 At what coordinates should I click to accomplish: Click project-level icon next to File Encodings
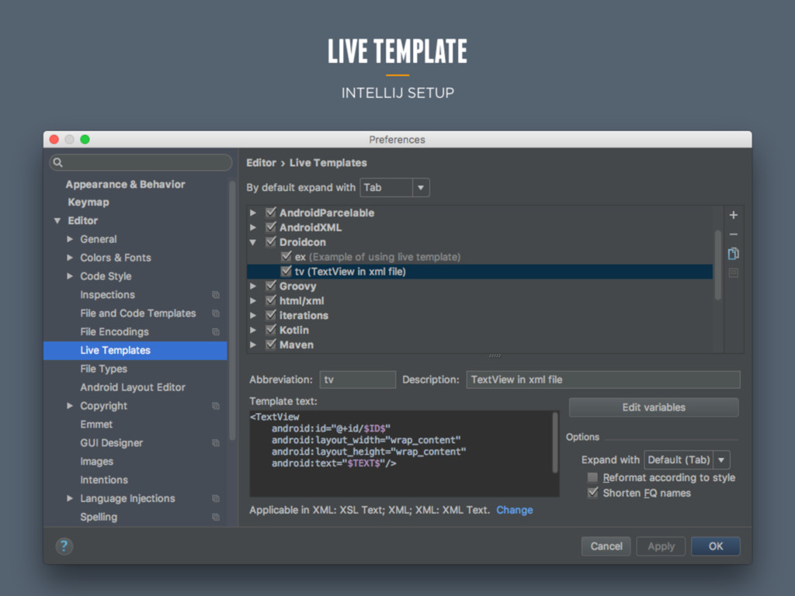pos(216,332)
